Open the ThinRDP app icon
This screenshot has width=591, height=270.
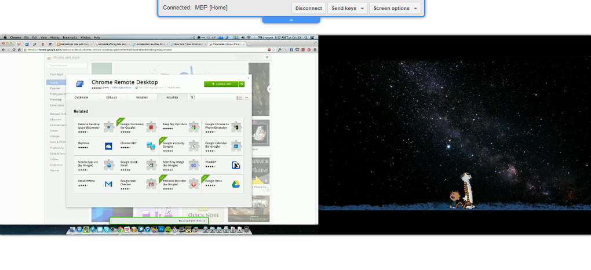click(x=236, y=165)
